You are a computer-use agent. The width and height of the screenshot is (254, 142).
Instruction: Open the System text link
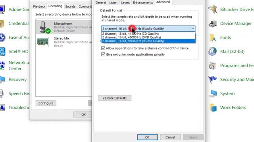point(227,93)
